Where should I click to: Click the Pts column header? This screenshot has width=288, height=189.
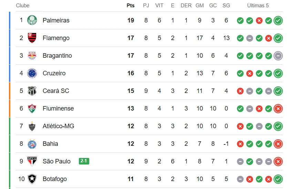point(131,6)
